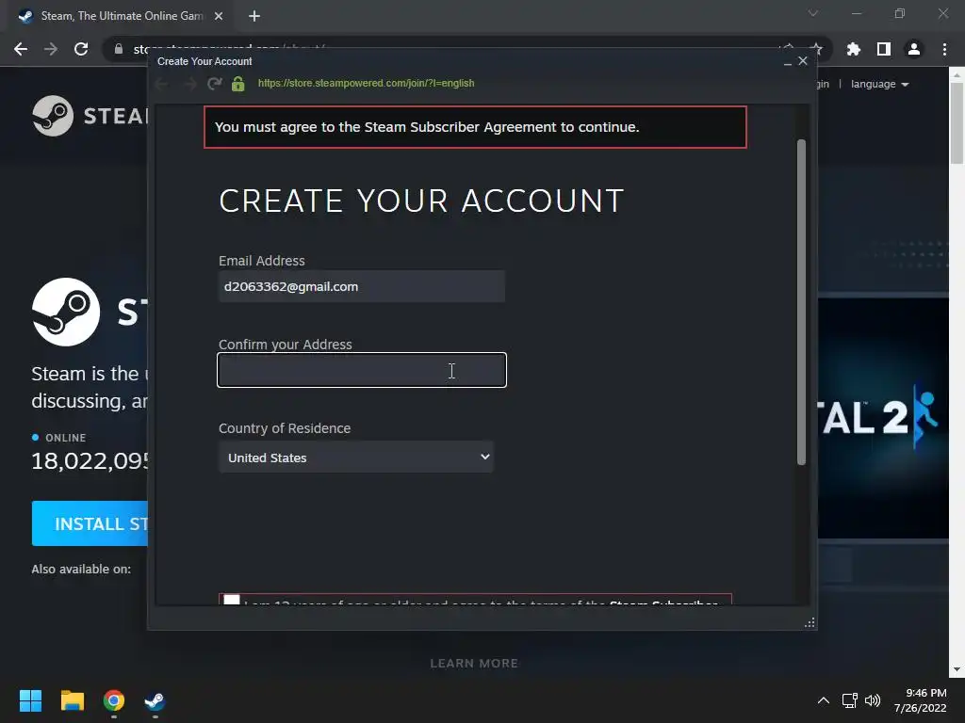
Task: Click the large Steam logo on page
Action: pos(66,312)
